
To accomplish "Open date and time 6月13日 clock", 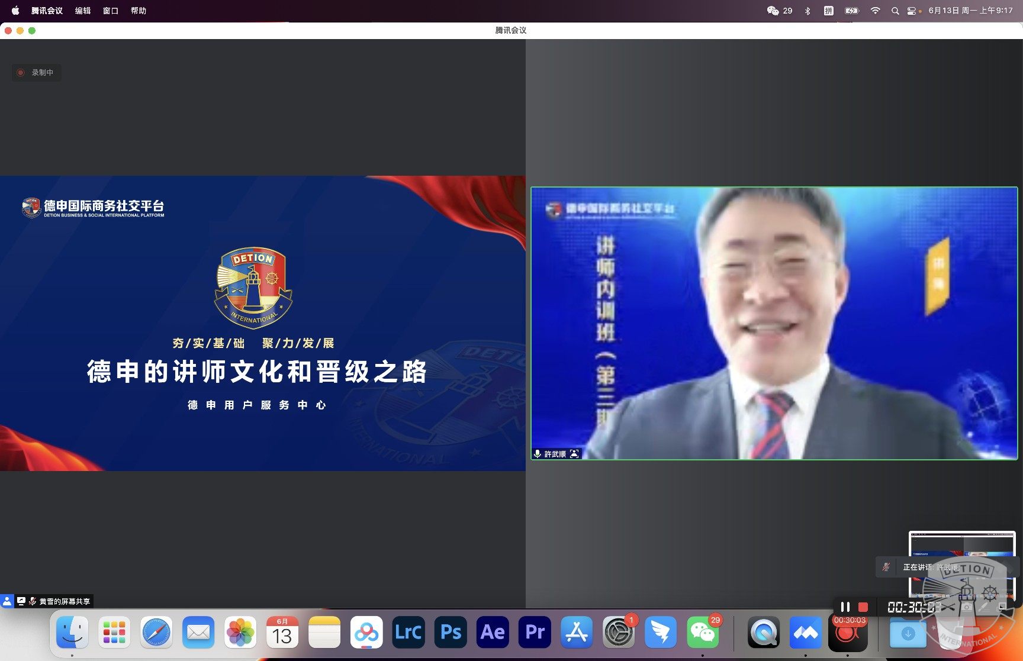I will 970,11.
